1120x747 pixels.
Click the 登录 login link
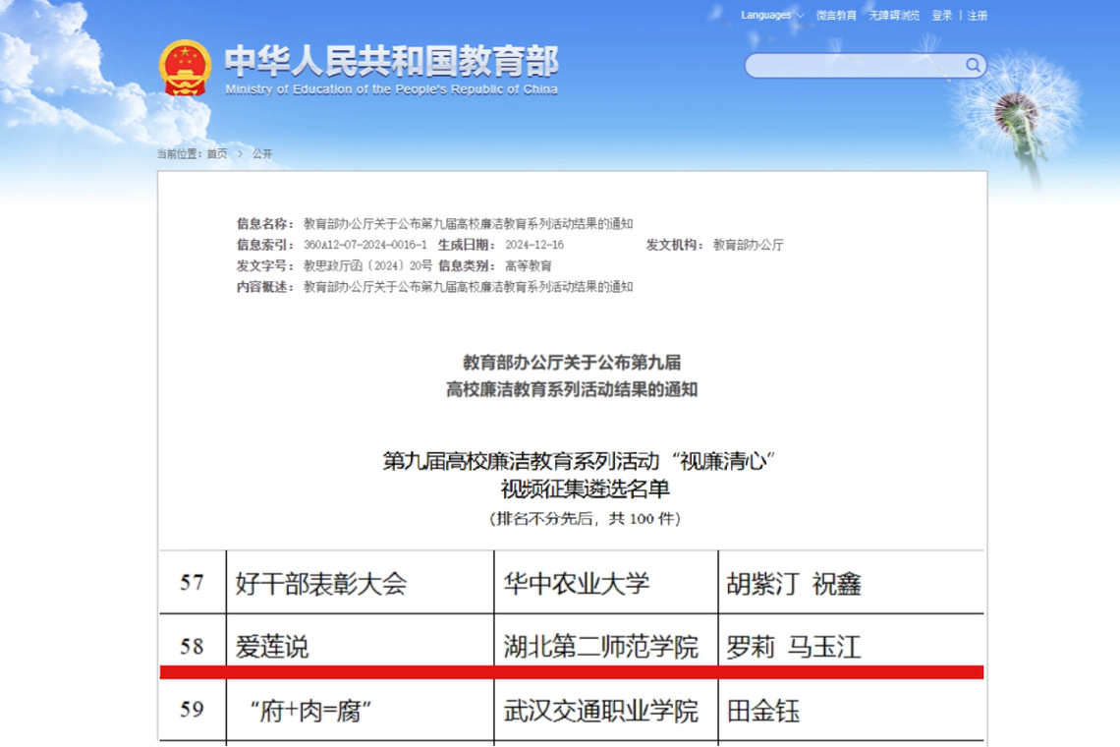coord(942,16)
